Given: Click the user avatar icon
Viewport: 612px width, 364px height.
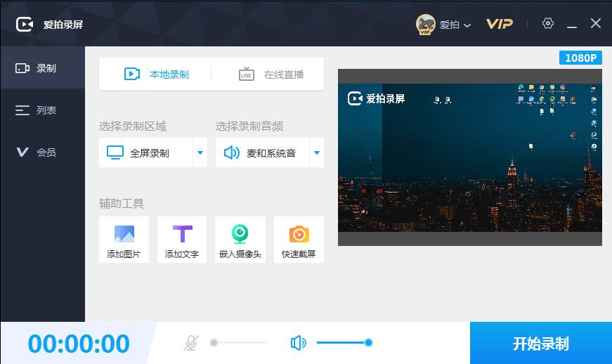Looking at the screenshot, I should [425, 25].
